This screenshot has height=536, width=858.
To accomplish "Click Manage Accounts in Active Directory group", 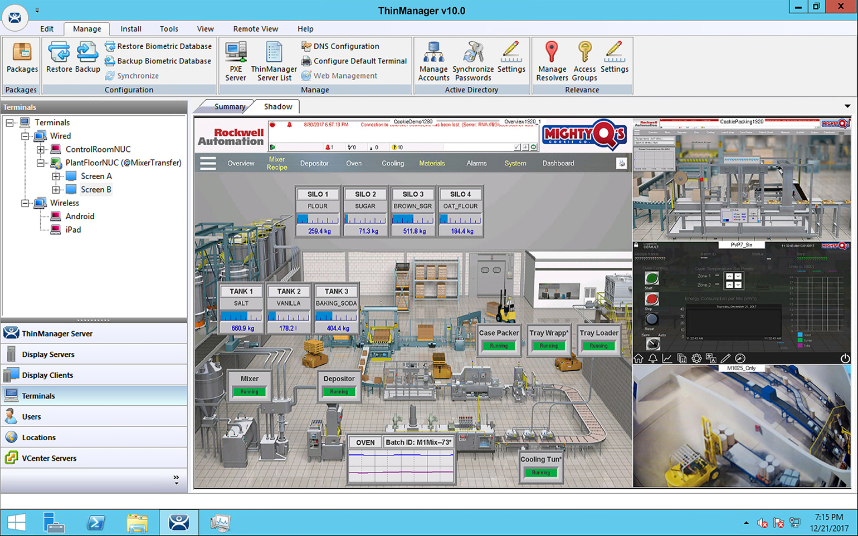I will click(433, 58).
